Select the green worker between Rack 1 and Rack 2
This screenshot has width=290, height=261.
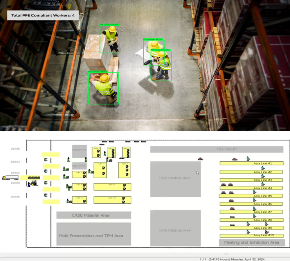[x=105, y=153]
